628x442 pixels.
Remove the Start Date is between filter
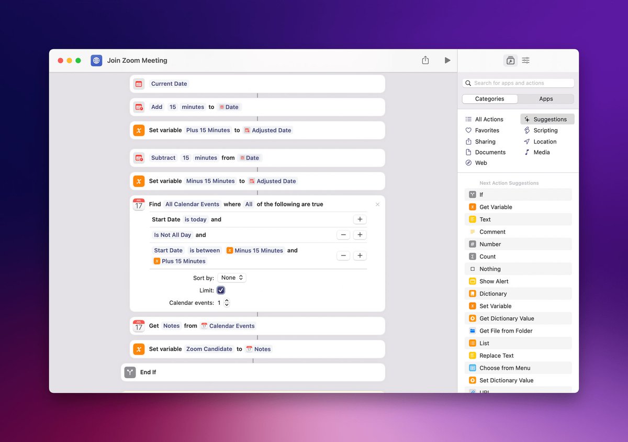click(343, 256)
